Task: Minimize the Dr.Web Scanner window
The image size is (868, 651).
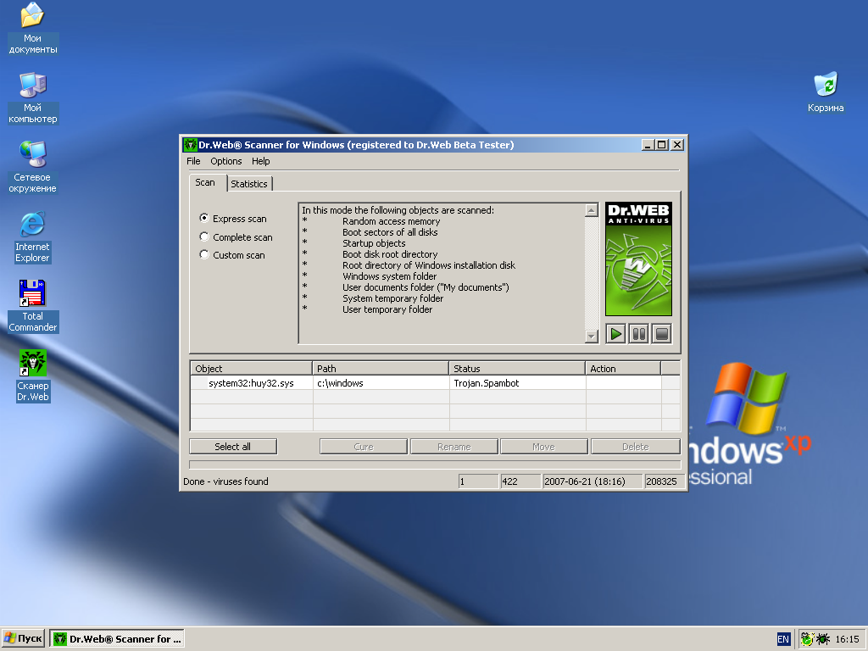Action: (x=648, y=145)
